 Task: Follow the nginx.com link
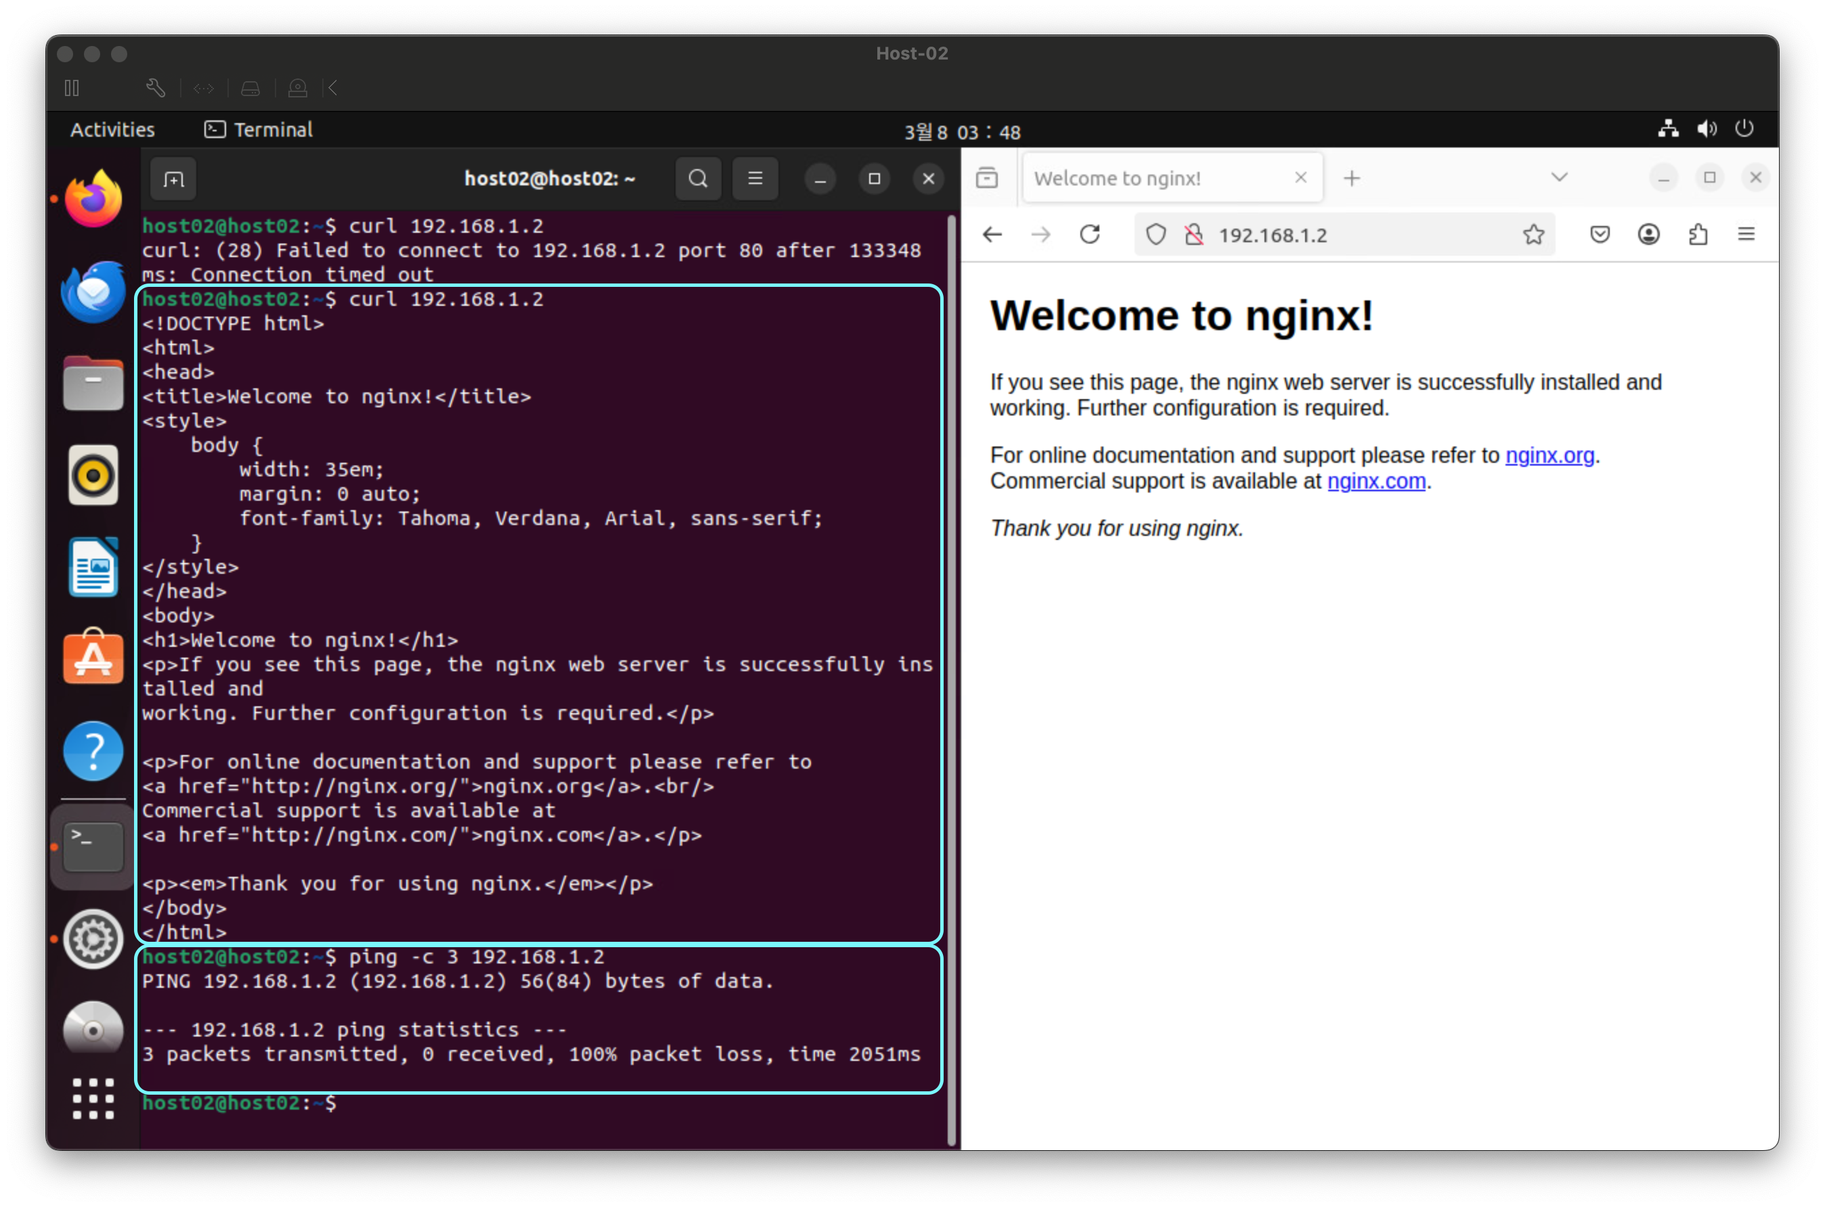tap(1376, 481)
